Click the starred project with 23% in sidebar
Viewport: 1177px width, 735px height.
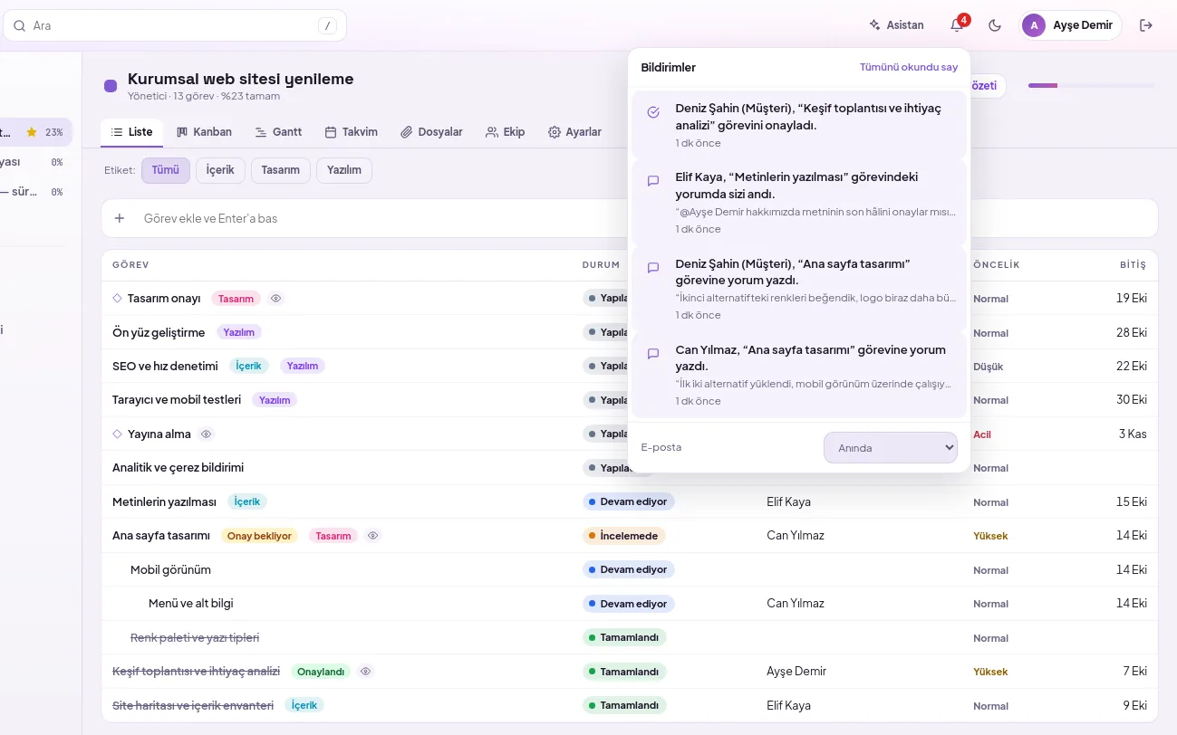(x=34, y=132)
